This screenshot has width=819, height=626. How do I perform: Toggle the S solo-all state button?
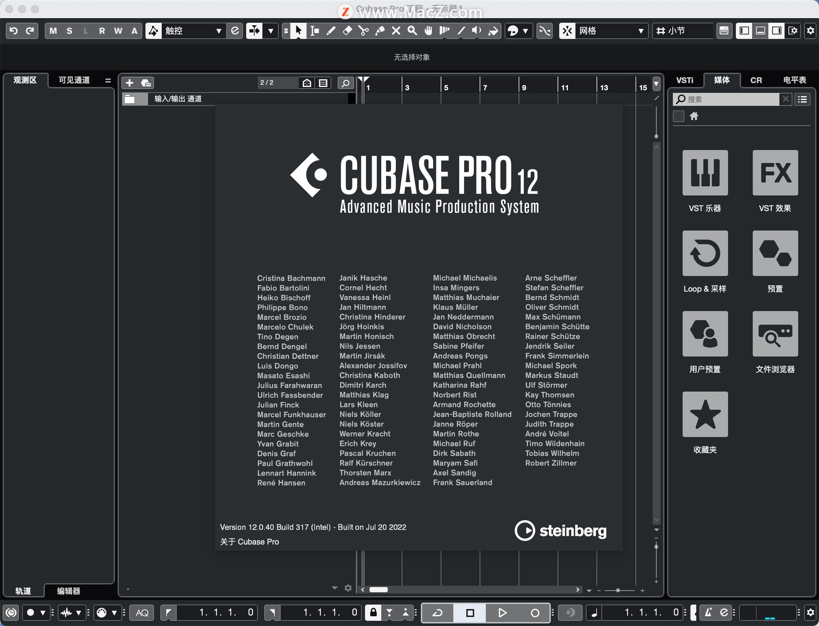tap(70, 31)
